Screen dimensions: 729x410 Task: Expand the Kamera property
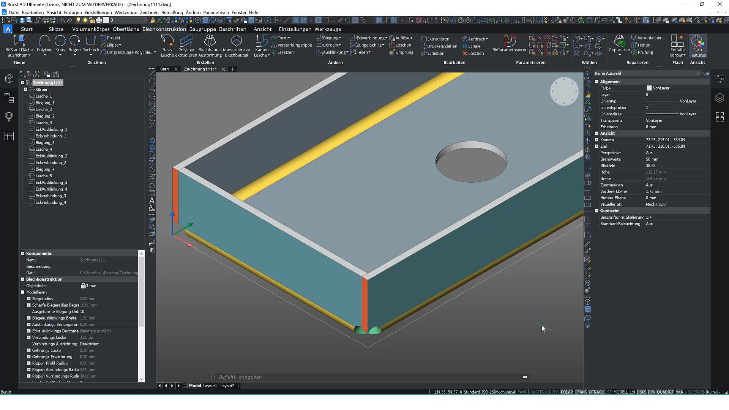(x=596, y=140)
